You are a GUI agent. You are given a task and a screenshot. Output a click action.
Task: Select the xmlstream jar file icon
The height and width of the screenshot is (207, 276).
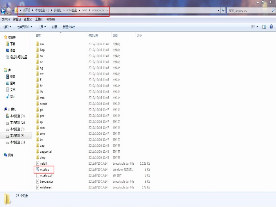coord(37,187)
